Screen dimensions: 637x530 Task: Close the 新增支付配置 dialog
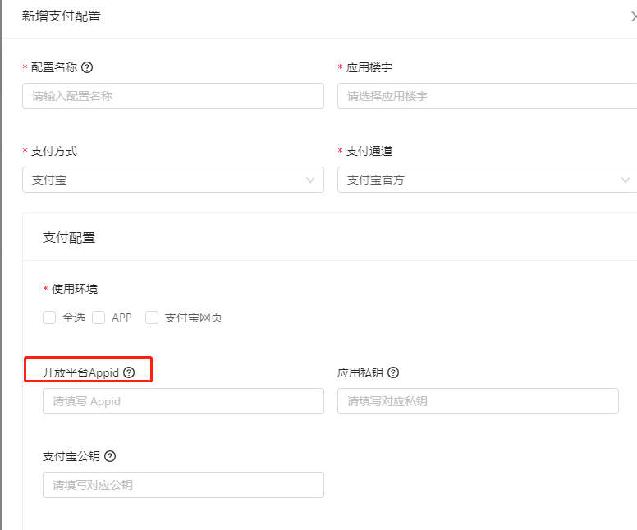[x=633, y=16]
